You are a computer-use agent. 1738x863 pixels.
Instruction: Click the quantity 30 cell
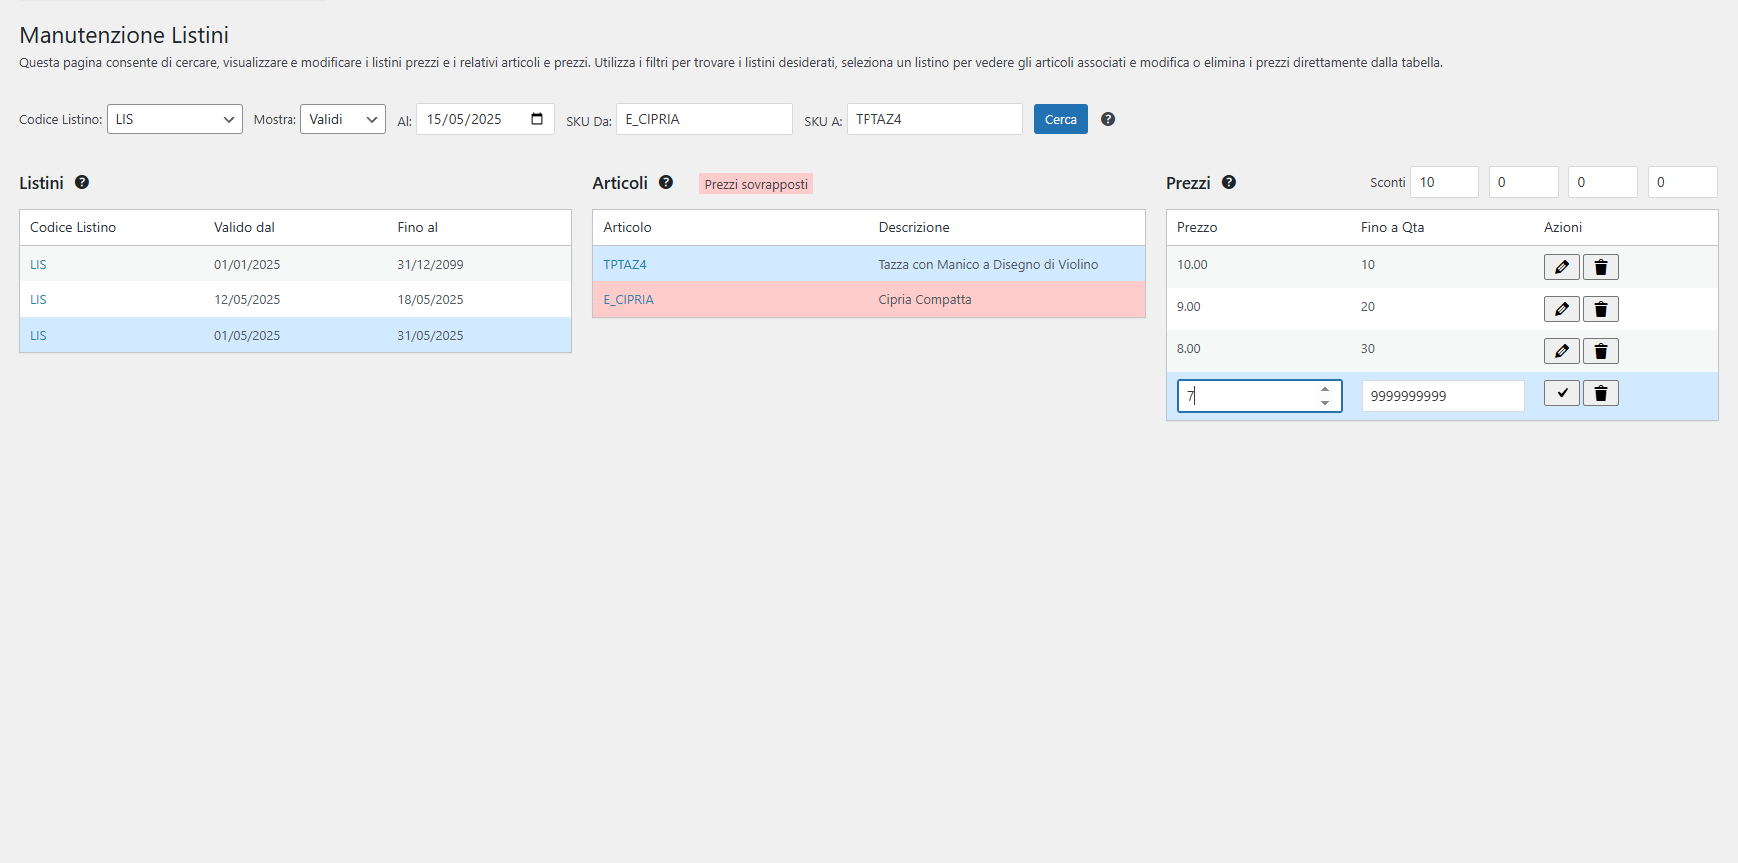tap(1368, 348)
